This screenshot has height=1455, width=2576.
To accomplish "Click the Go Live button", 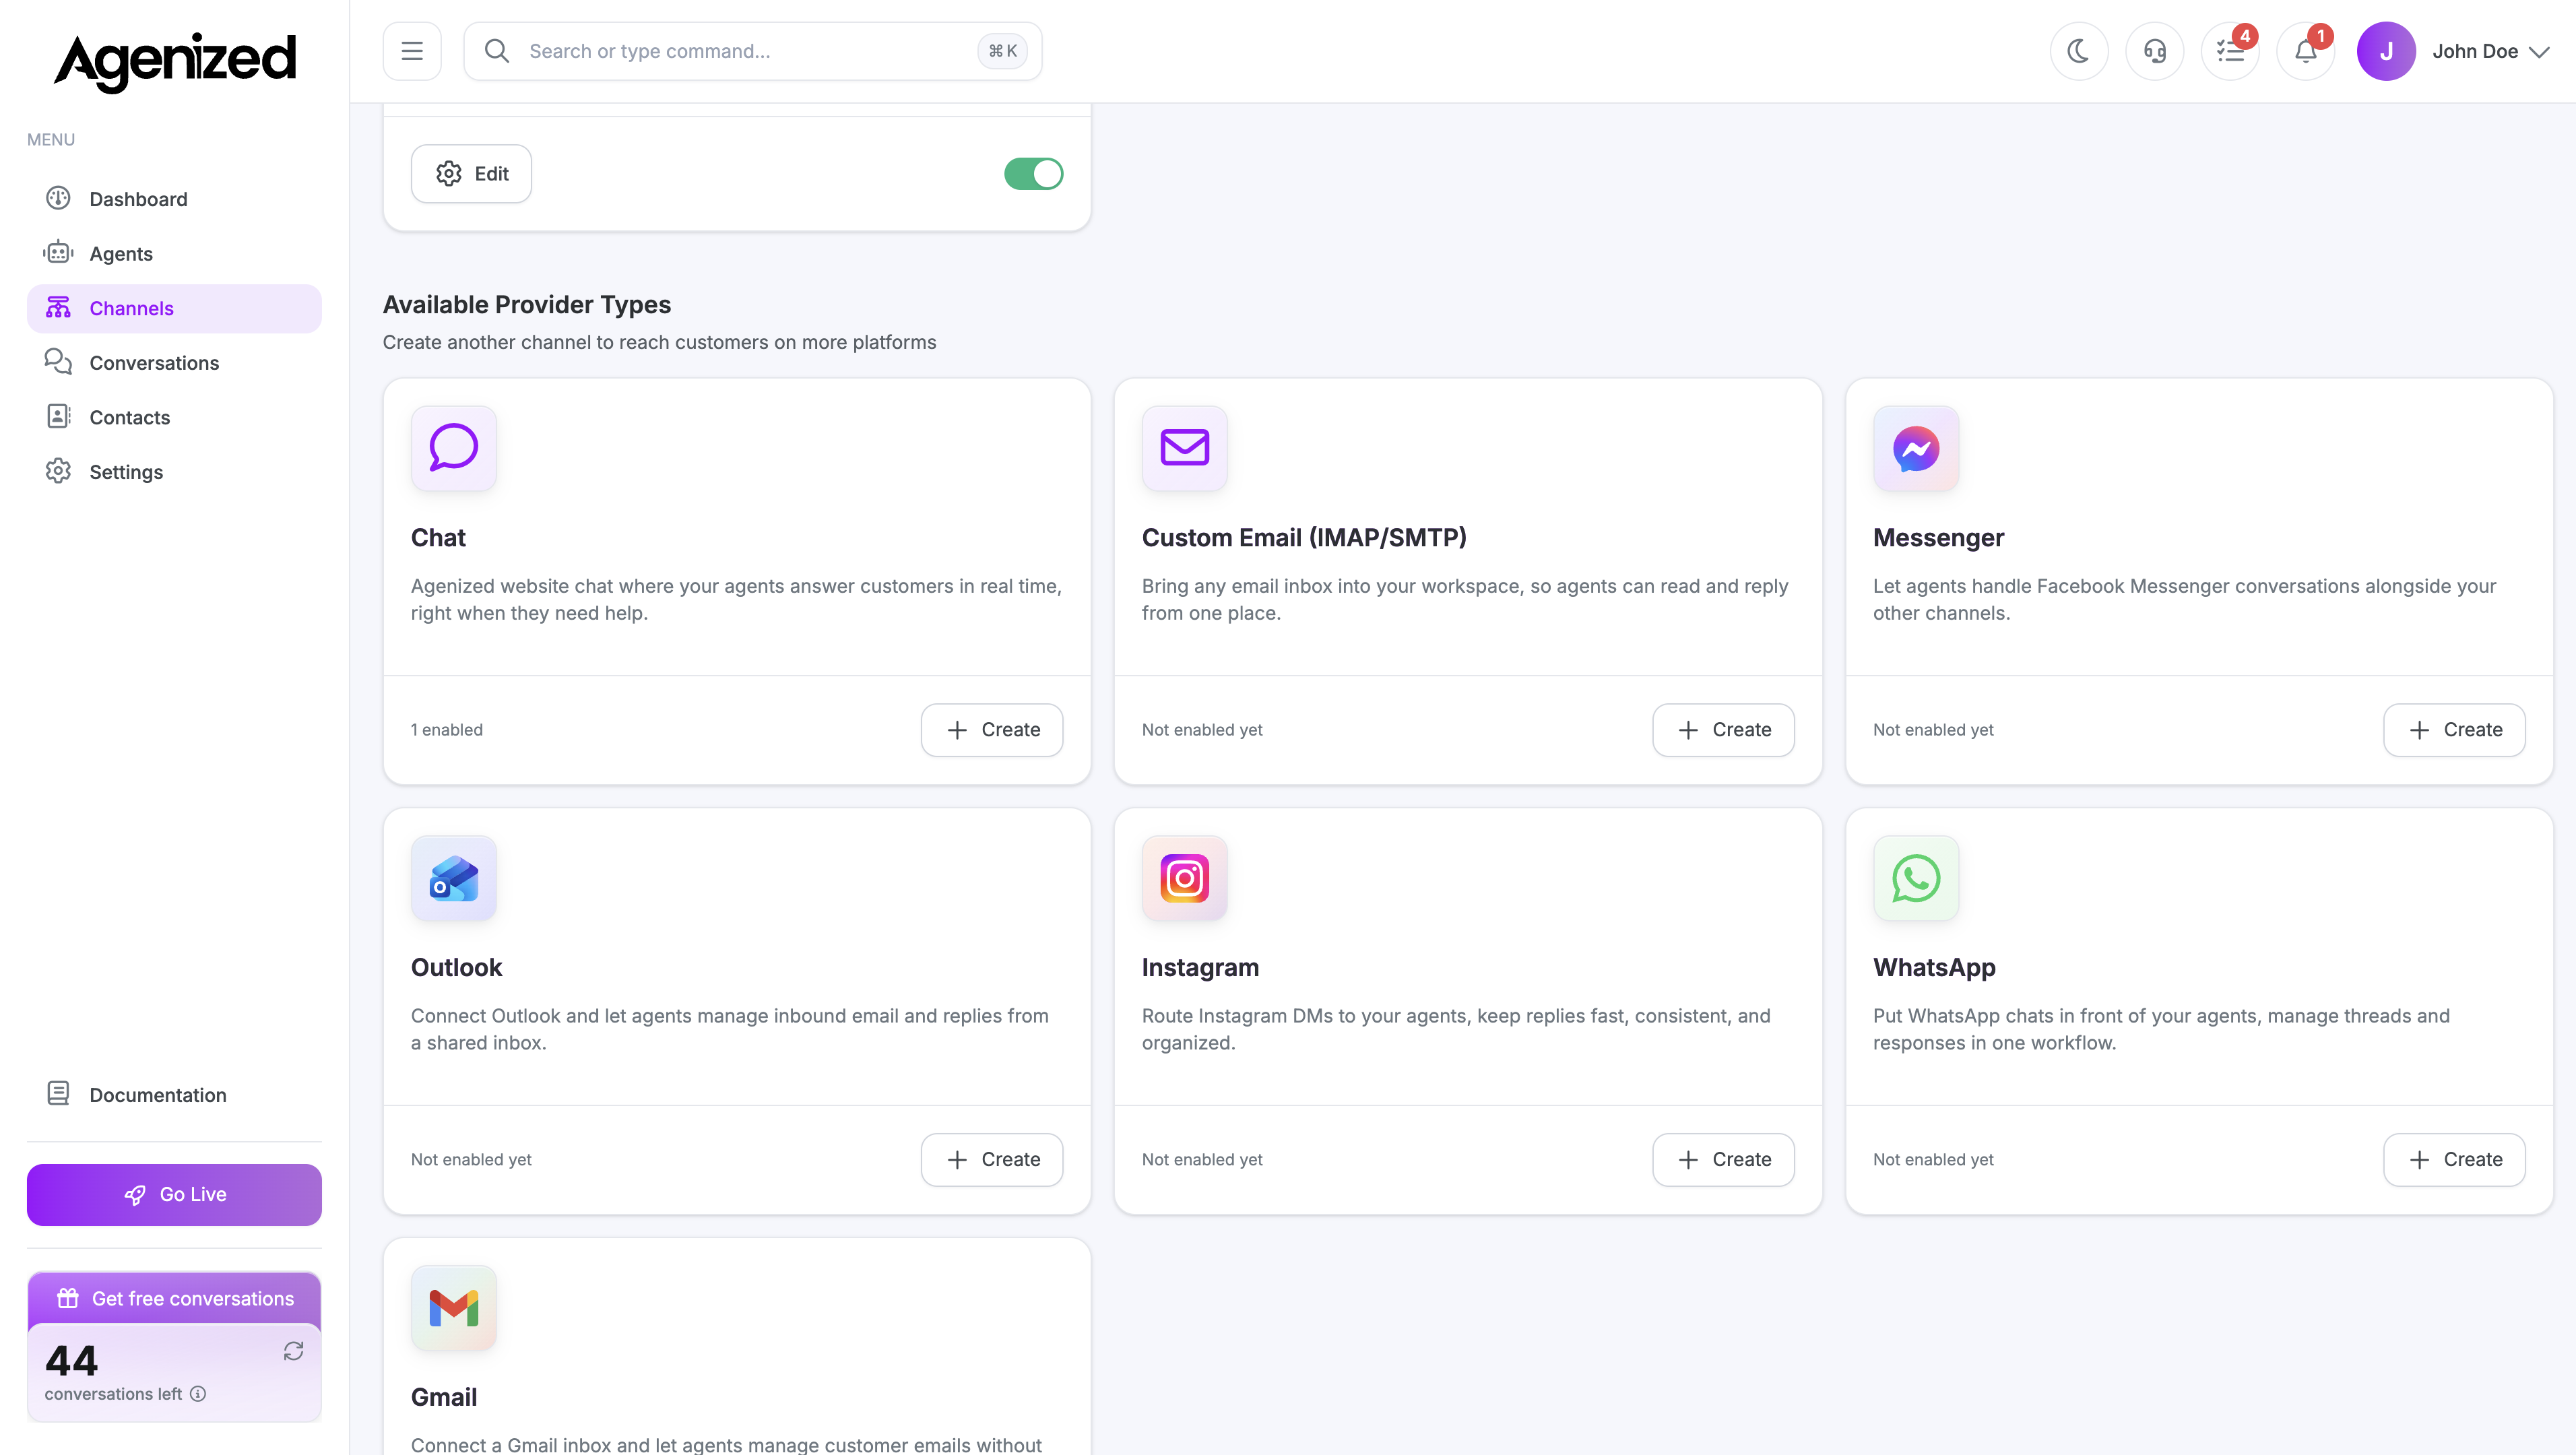I will (x=174, y=1194).
